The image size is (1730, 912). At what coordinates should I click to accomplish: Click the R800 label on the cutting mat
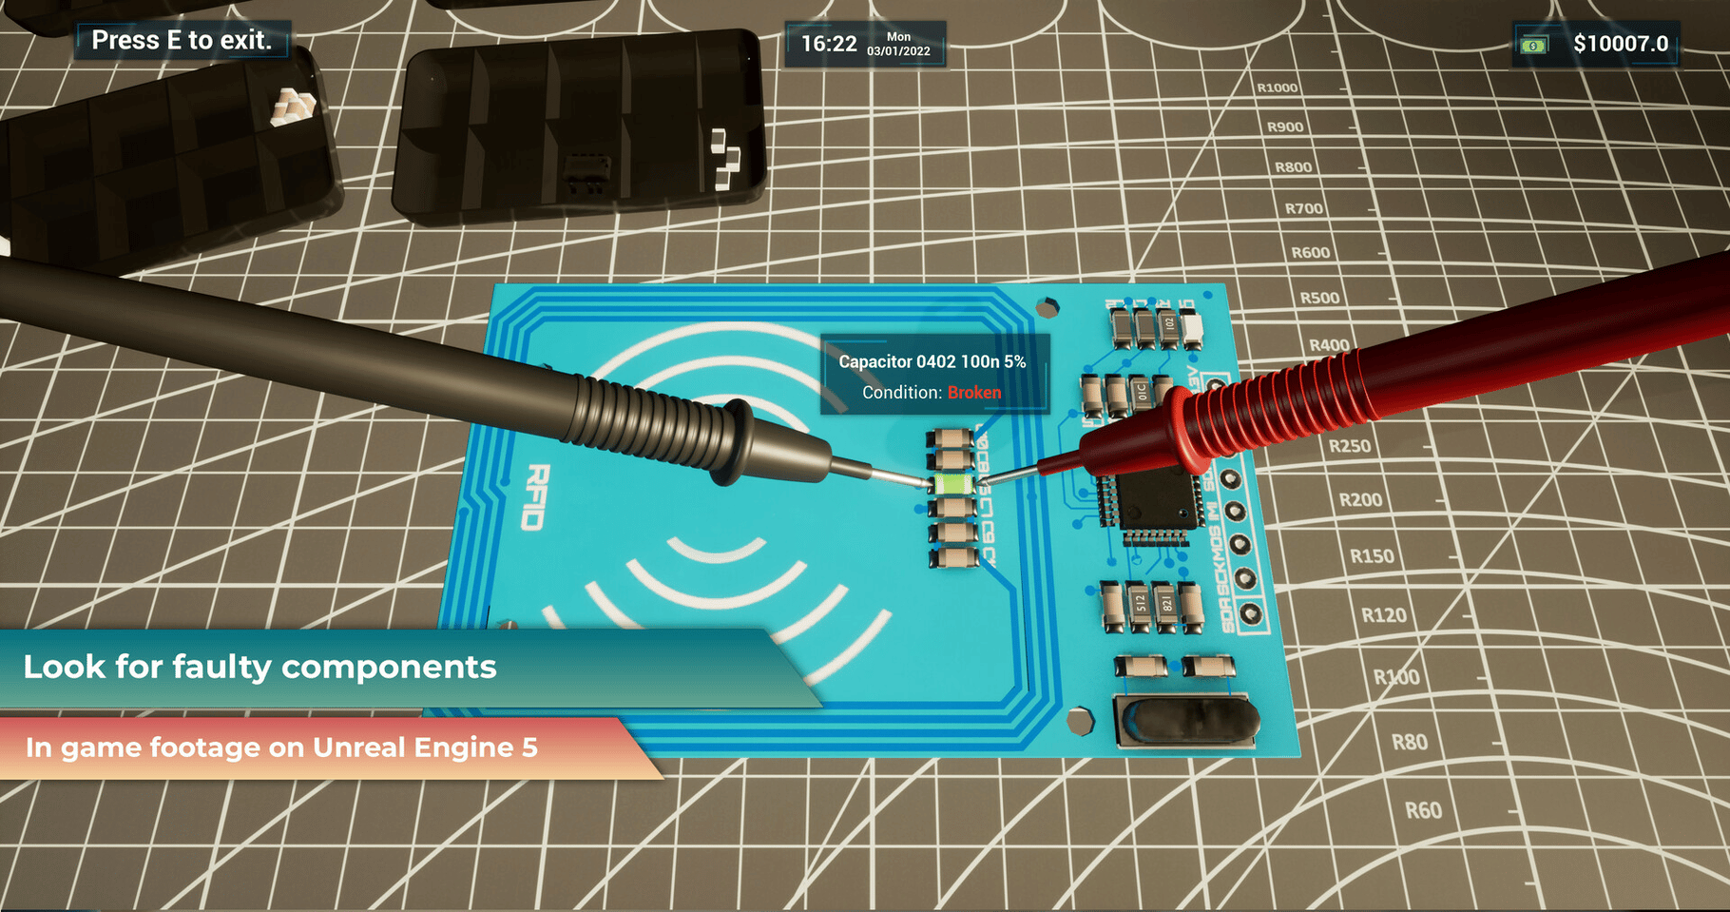pos(1293,166)
